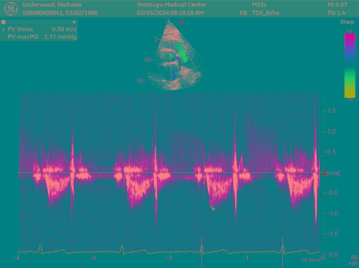Click the Watauga Medical Center title
This screenshot has height=268, width=359.
click(x=171, y=5)
